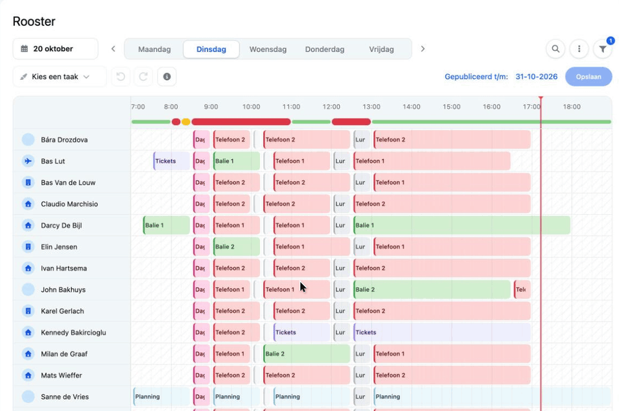The image size is (619, 411).
Task: Open the 20 oktober date picker
Action: pos(56,49)
